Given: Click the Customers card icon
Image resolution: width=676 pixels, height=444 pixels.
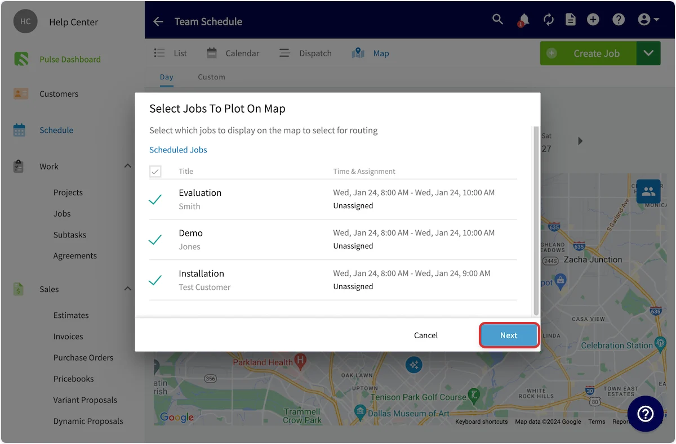Looking at the screenshot, I should [x=21, y=94].
